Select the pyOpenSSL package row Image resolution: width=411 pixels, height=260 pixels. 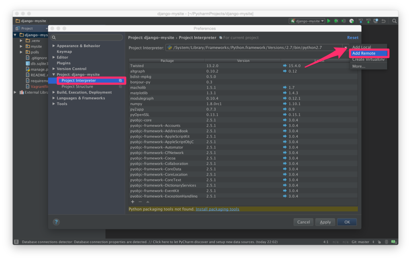[x=243, y=114]
